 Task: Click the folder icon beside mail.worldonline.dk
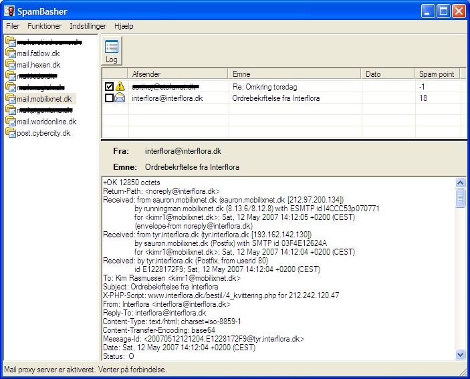(11, 122)
